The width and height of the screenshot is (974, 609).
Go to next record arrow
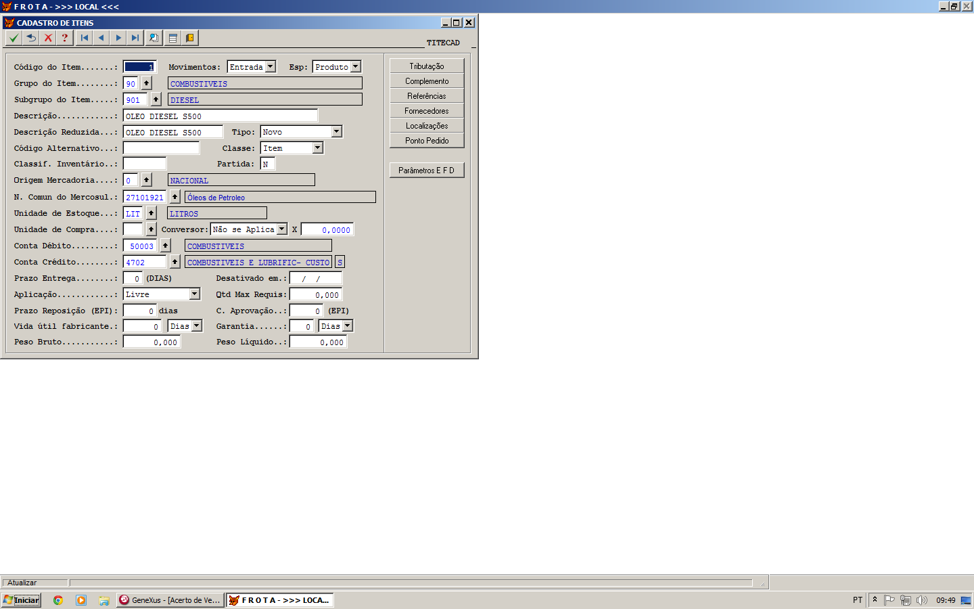[118, 38]
